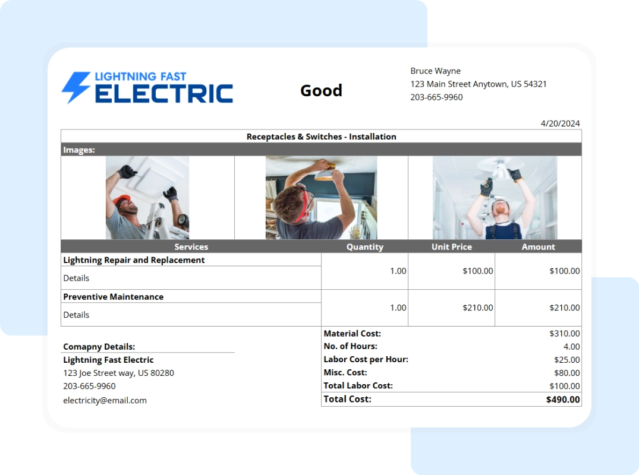Click the Quantity column header
Viewport: 639px width, 475px height.
364,246
